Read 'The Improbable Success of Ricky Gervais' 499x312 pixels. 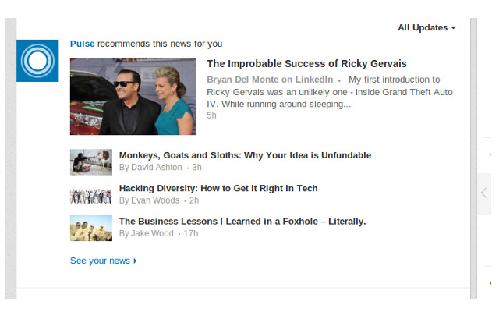point(306,64)
